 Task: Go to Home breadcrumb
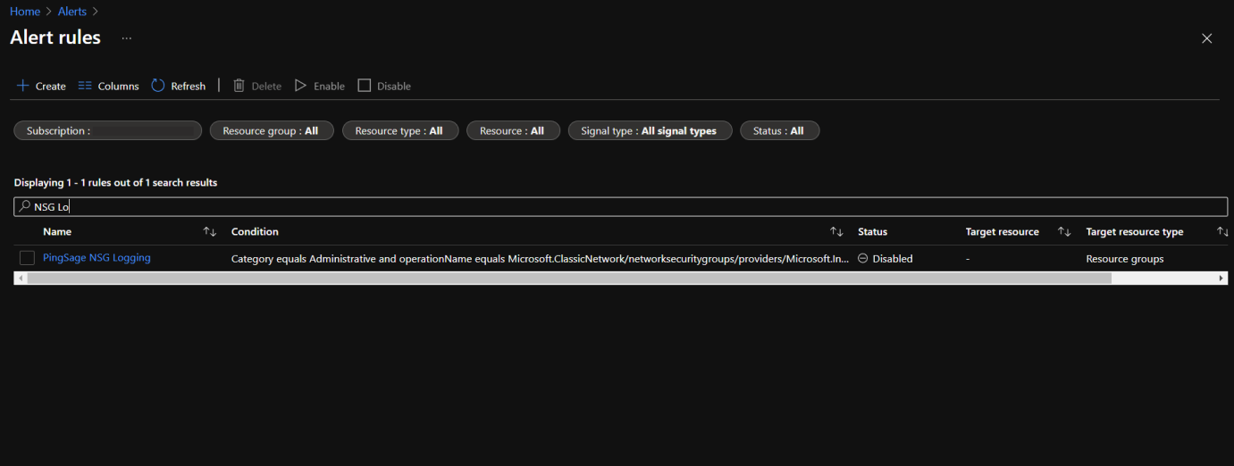click(25, 12)
